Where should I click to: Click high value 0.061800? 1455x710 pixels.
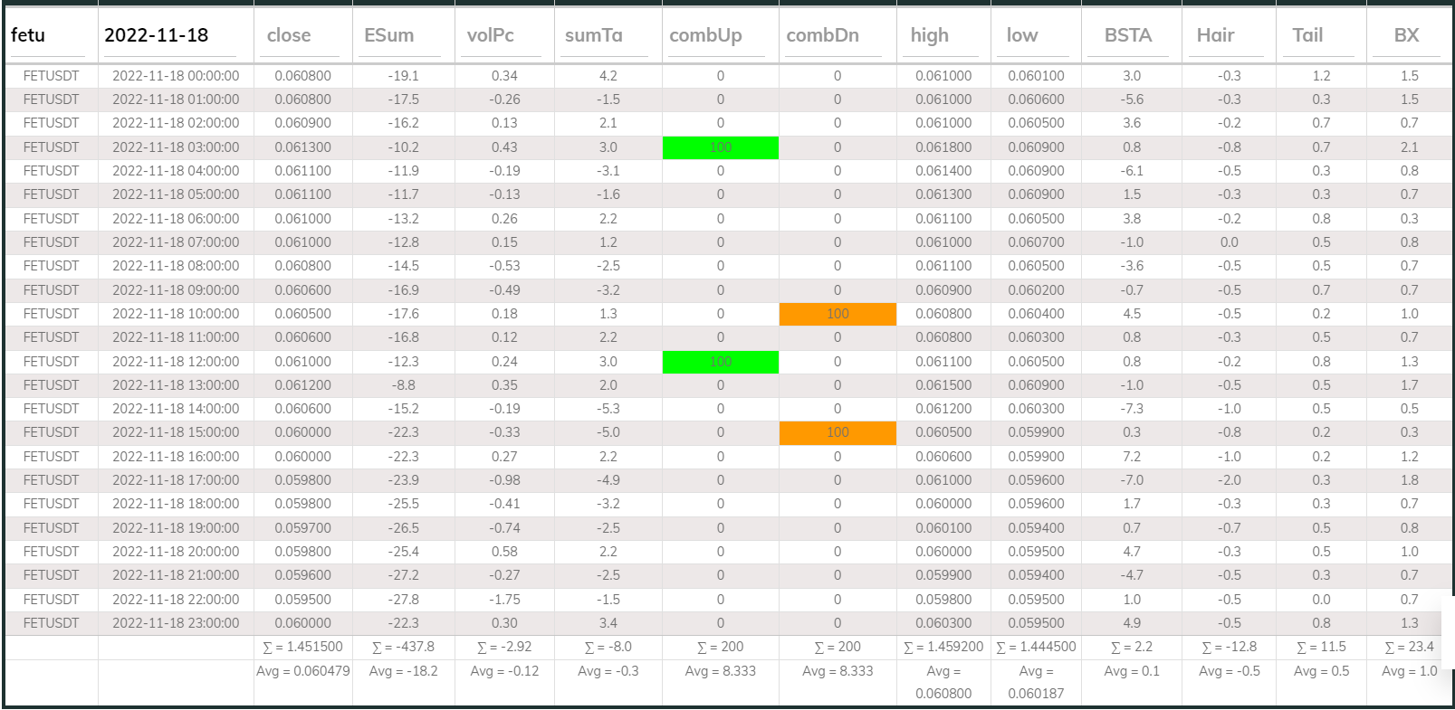pos(943,147)
